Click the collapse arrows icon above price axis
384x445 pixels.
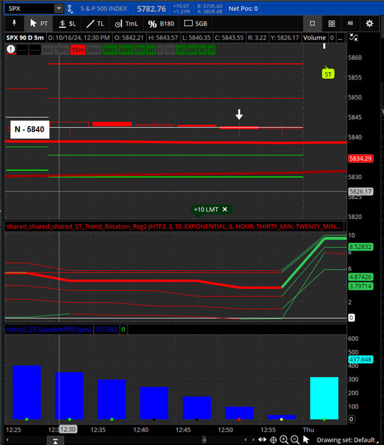click(x=354, y=38)
